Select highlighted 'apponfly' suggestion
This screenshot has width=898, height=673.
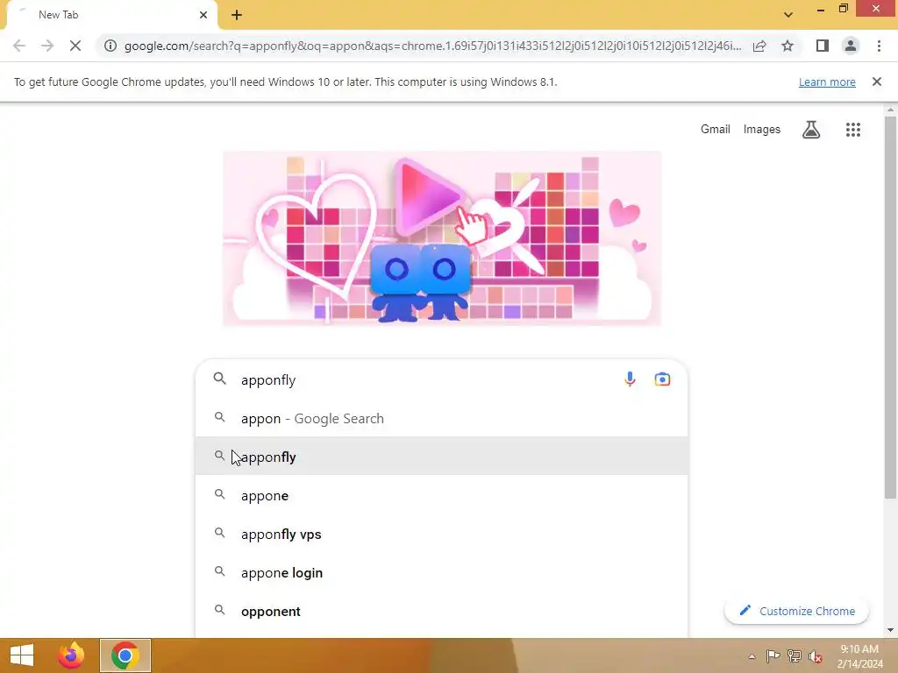coord(442,457)
